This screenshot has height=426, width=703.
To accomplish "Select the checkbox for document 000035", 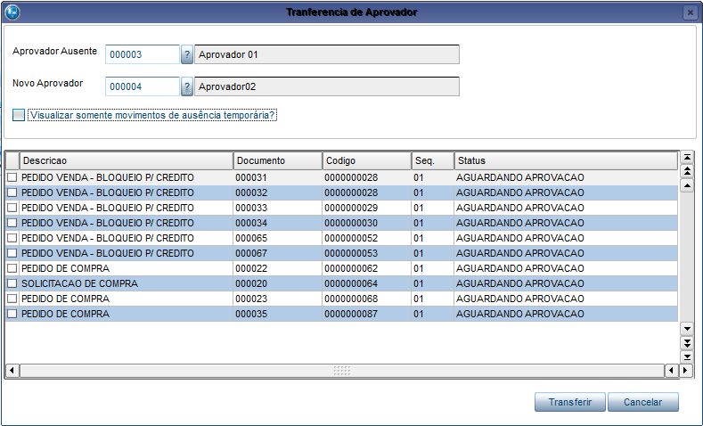I will tap(12, 314).
